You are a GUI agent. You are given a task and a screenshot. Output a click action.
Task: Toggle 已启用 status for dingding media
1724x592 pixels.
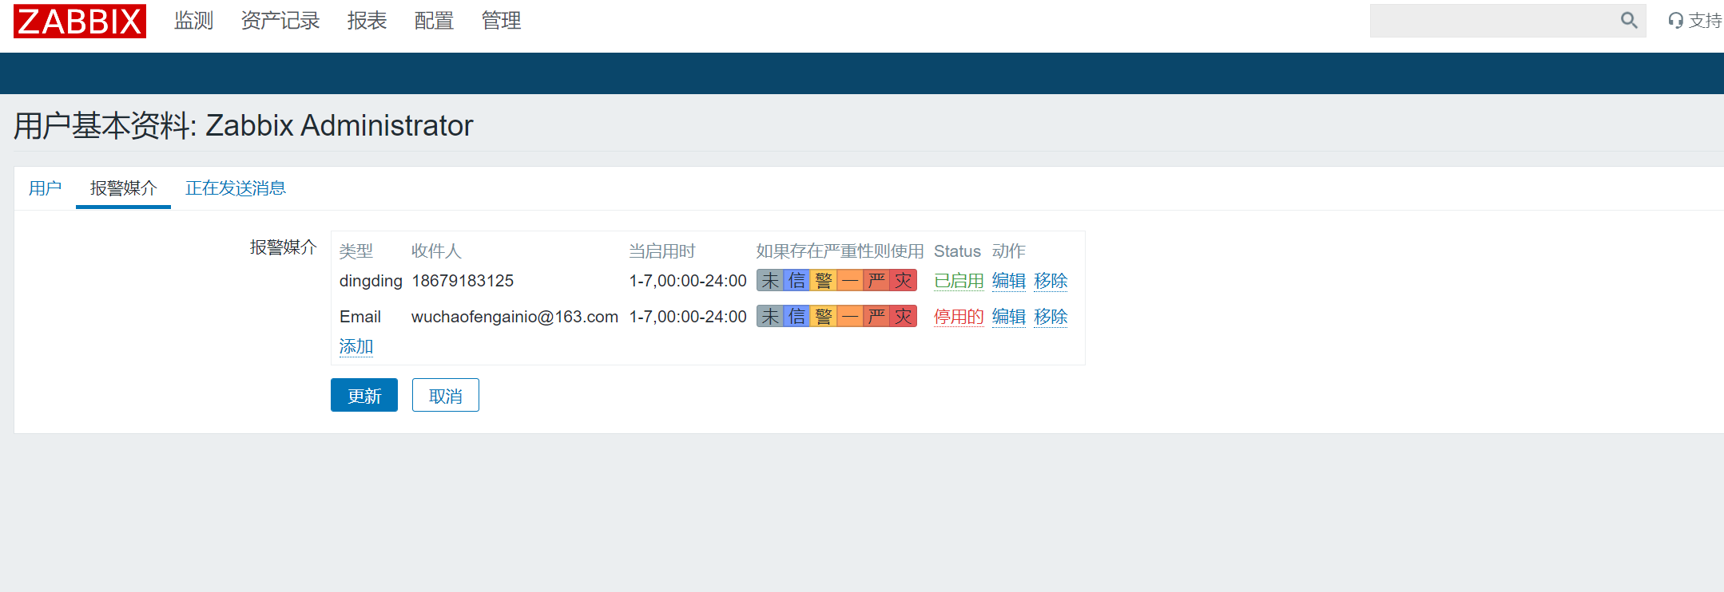(x=959, y=281)
